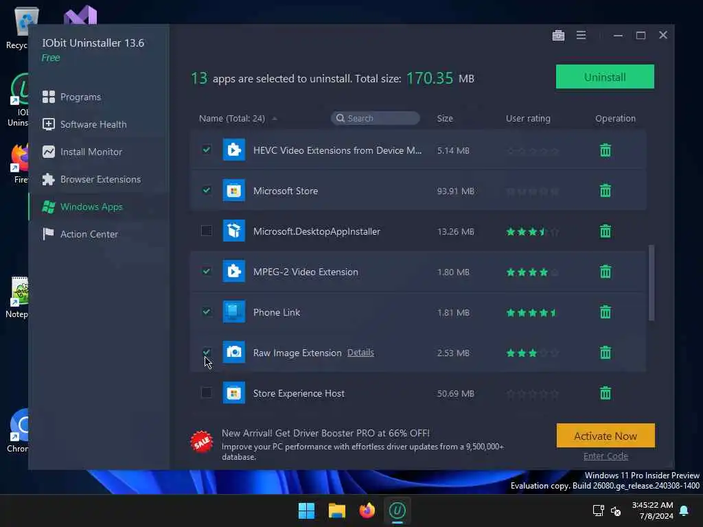This screenshot has height=527, width=703.
Task: Click Phone Link star rating
Action: click(532, 312)
